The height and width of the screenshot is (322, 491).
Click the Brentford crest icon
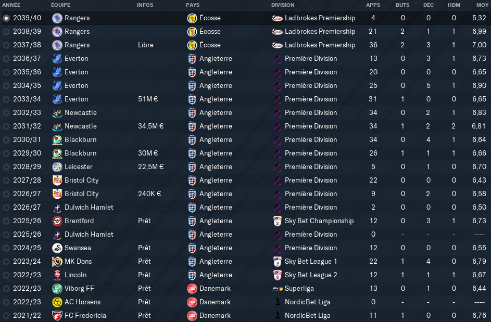(57, 221)
